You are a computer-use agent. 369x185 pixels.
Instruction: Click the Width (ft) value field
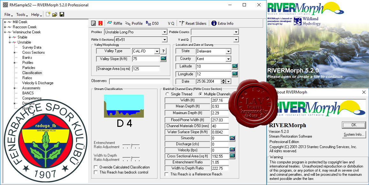point(220,100)
